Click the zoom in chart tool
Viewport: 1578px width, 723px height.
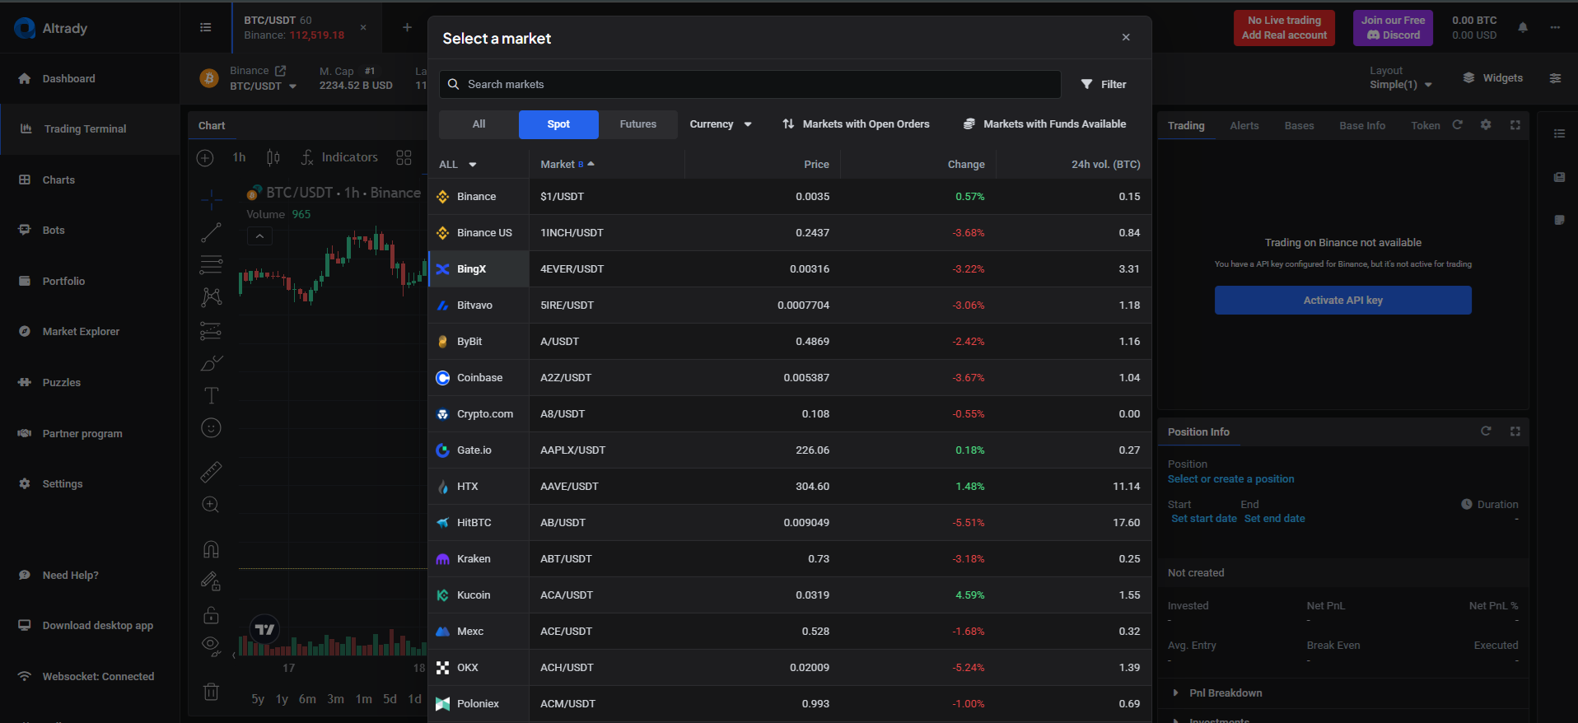click(x=211, y=505)
